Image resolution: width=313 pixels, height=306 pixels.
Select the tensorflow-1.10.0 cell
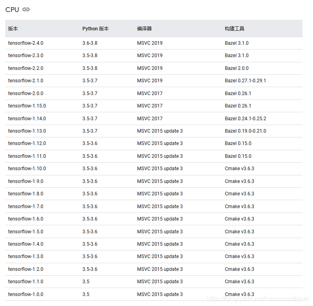27,168
